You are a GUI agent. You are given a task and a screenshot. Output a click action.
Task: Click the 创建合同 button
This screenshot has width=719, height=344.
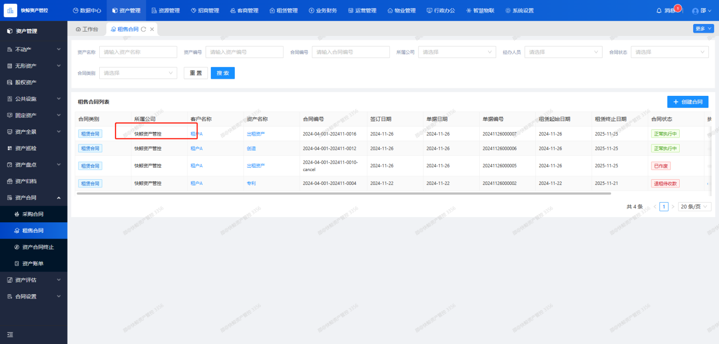pos(688,102)
